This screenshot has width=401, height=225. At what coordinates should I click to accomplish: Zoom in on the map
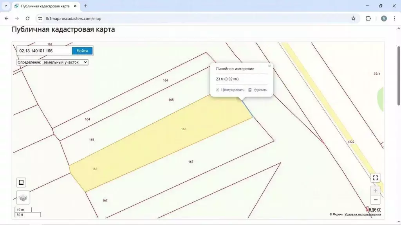point(375,191)
